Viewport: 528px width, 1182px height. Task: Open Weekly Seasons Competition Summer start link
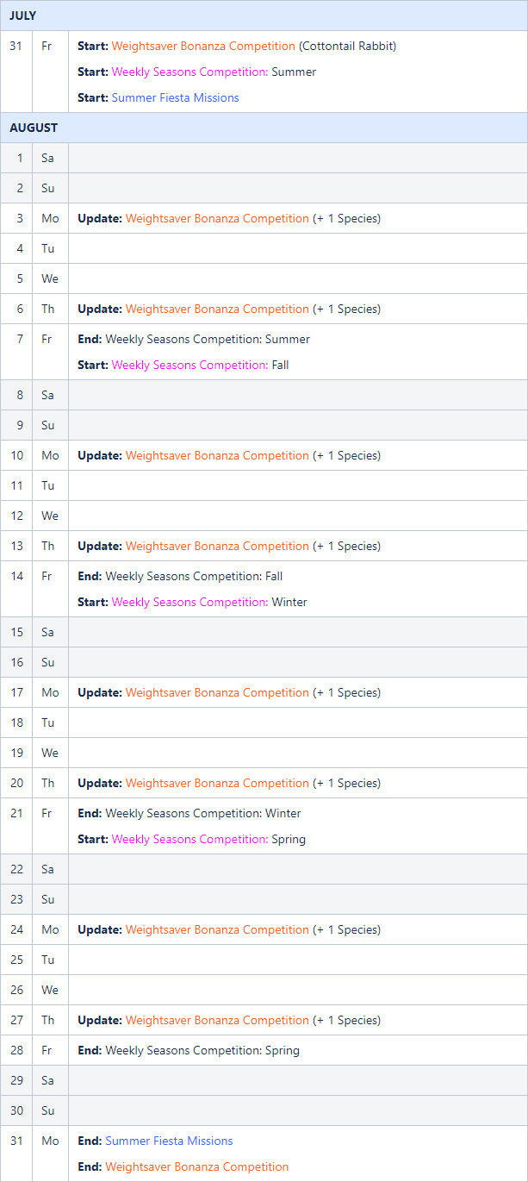pyautogui.click(x=189, y=72)
